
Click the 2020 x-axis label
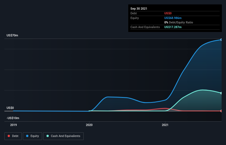pos(89,125)
